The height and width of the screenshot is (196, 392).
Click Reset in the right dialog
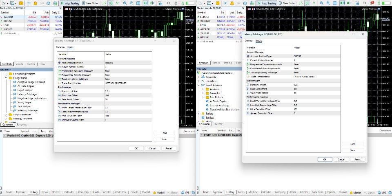coord(358,159)
